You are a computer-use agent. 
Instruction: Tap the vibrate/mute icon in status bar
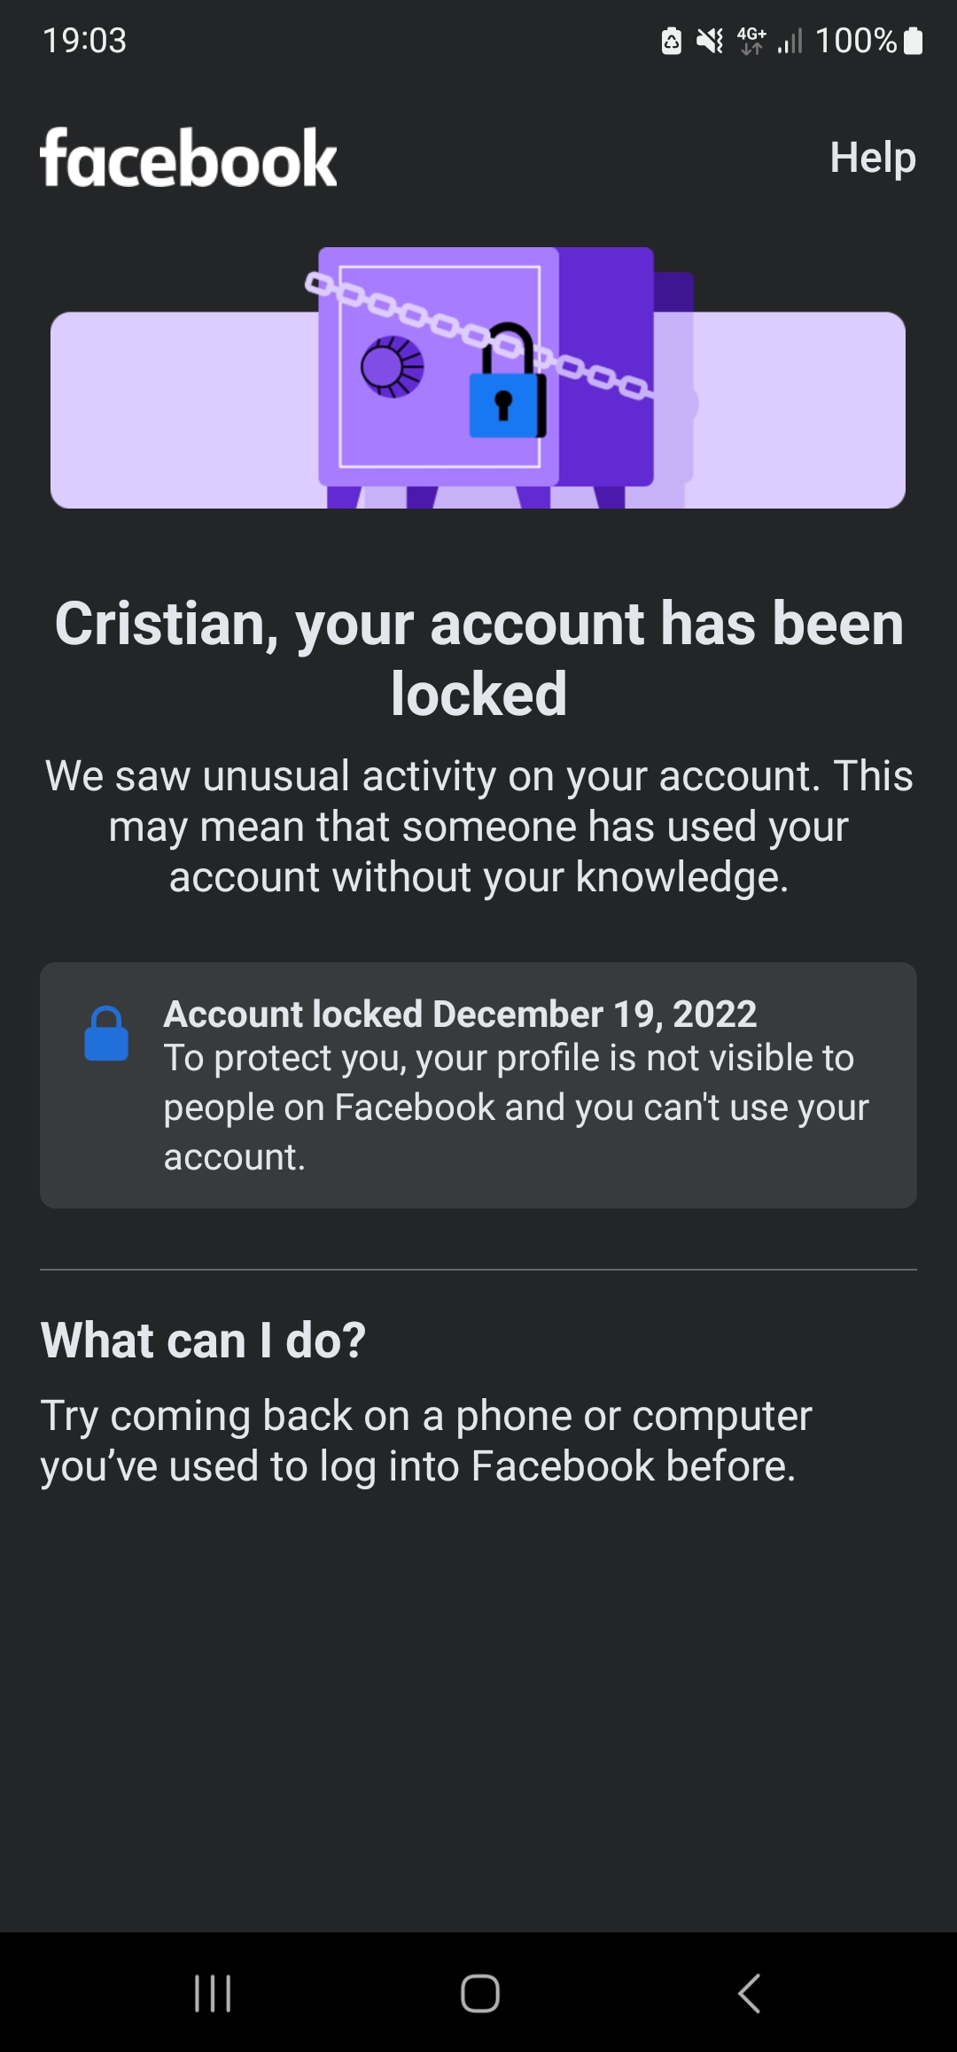coord(711,39)
